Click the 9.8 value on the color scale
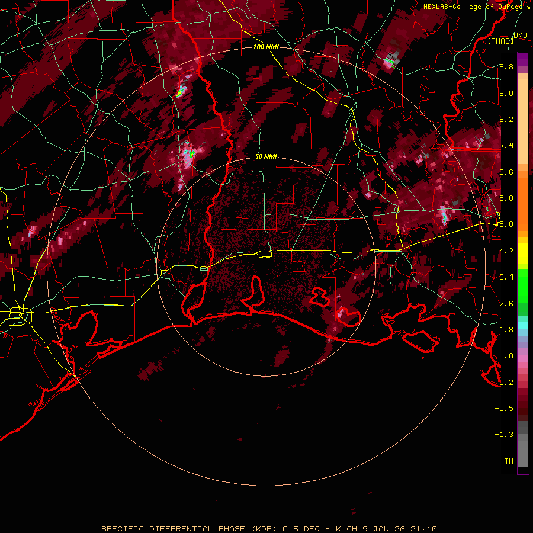The image size is (533, 533). [x=506, y=66]
